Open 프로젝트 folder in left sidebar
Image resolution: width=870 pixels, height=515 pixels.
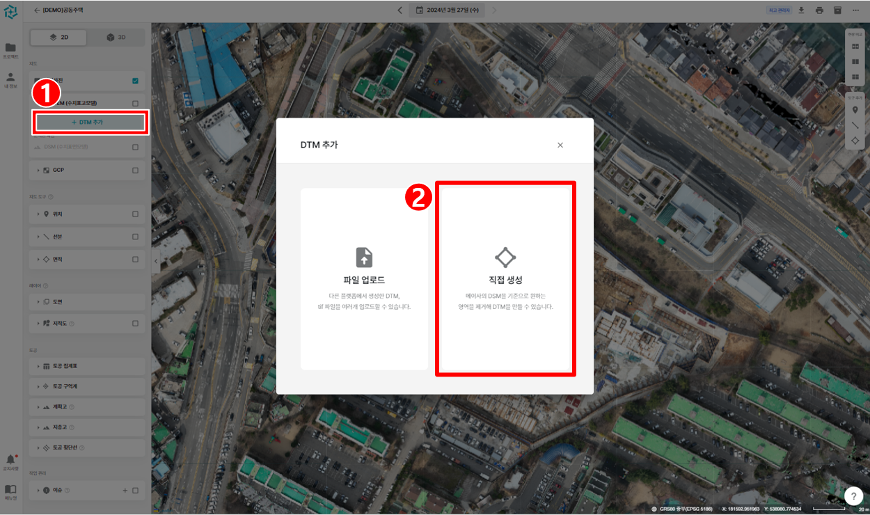tap(10, 48)
